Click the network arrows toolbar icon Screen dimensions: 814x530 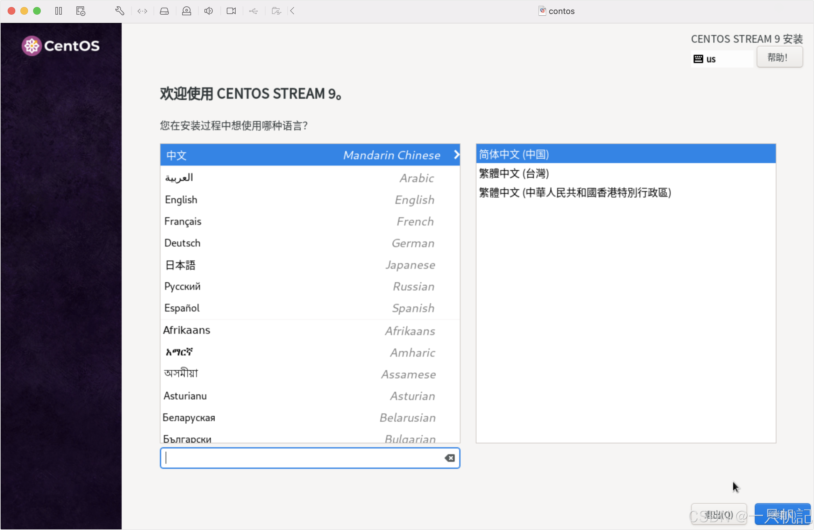142,11
